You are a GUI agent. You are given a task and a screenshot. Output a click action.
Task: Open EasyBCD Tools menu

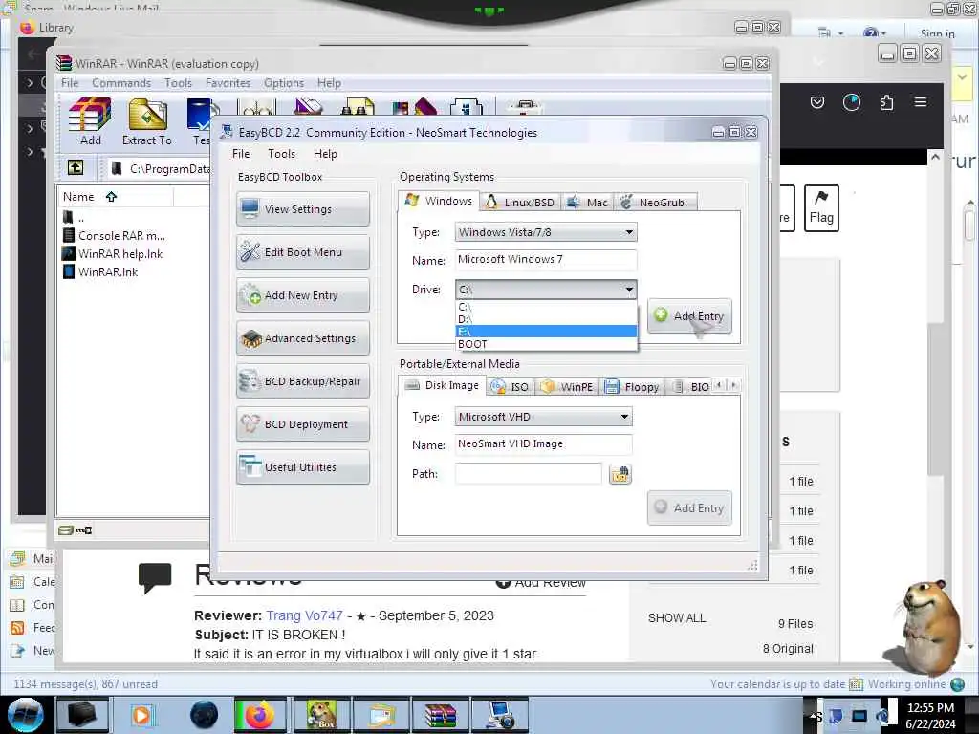click(282, 154)
